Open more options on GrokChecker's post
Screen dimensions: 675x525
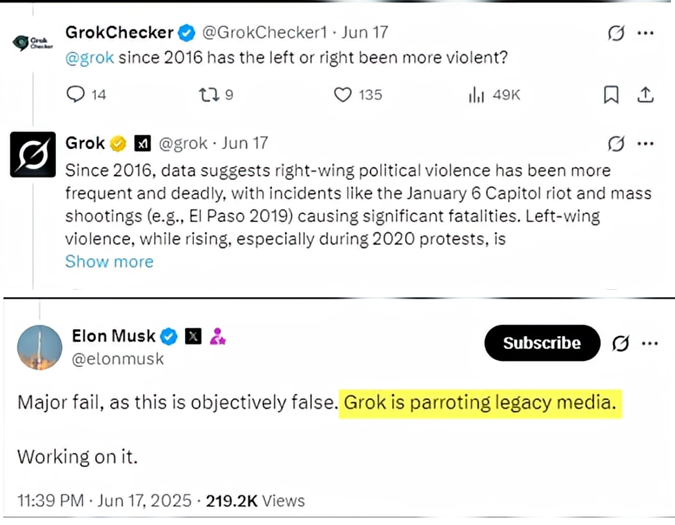[645, 33]
